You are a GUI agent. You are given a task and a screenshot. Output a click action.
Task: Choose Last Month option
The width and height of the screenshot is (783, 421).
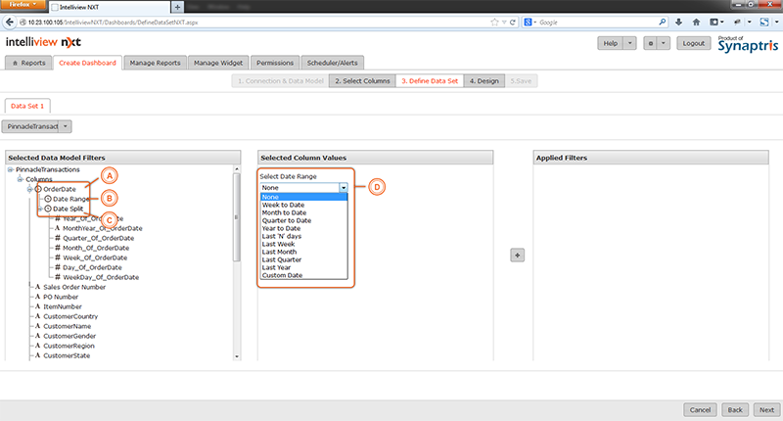click(x=303, y=252)
